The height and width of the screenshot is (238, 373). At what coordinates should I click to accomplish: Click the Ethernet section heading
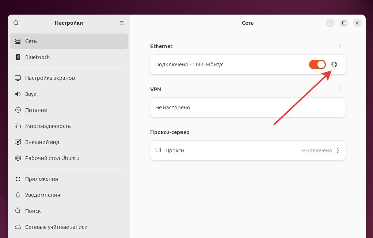coord(161,46)
